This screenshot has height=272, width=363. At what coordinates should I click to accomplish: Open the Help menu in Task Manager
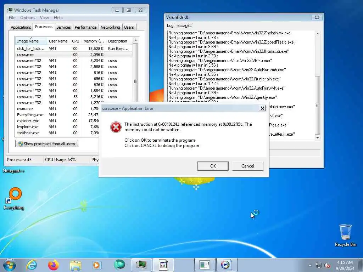(58, 18)
